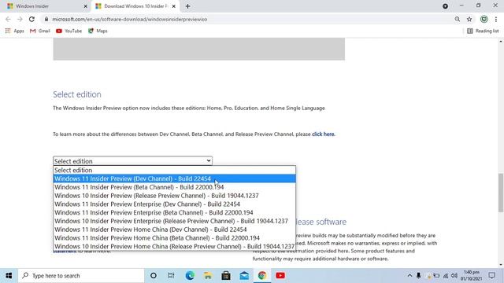Click the site padlock icon in the address bar
The width and height of the screenshot is (504, 283).
tap(46, 19)
